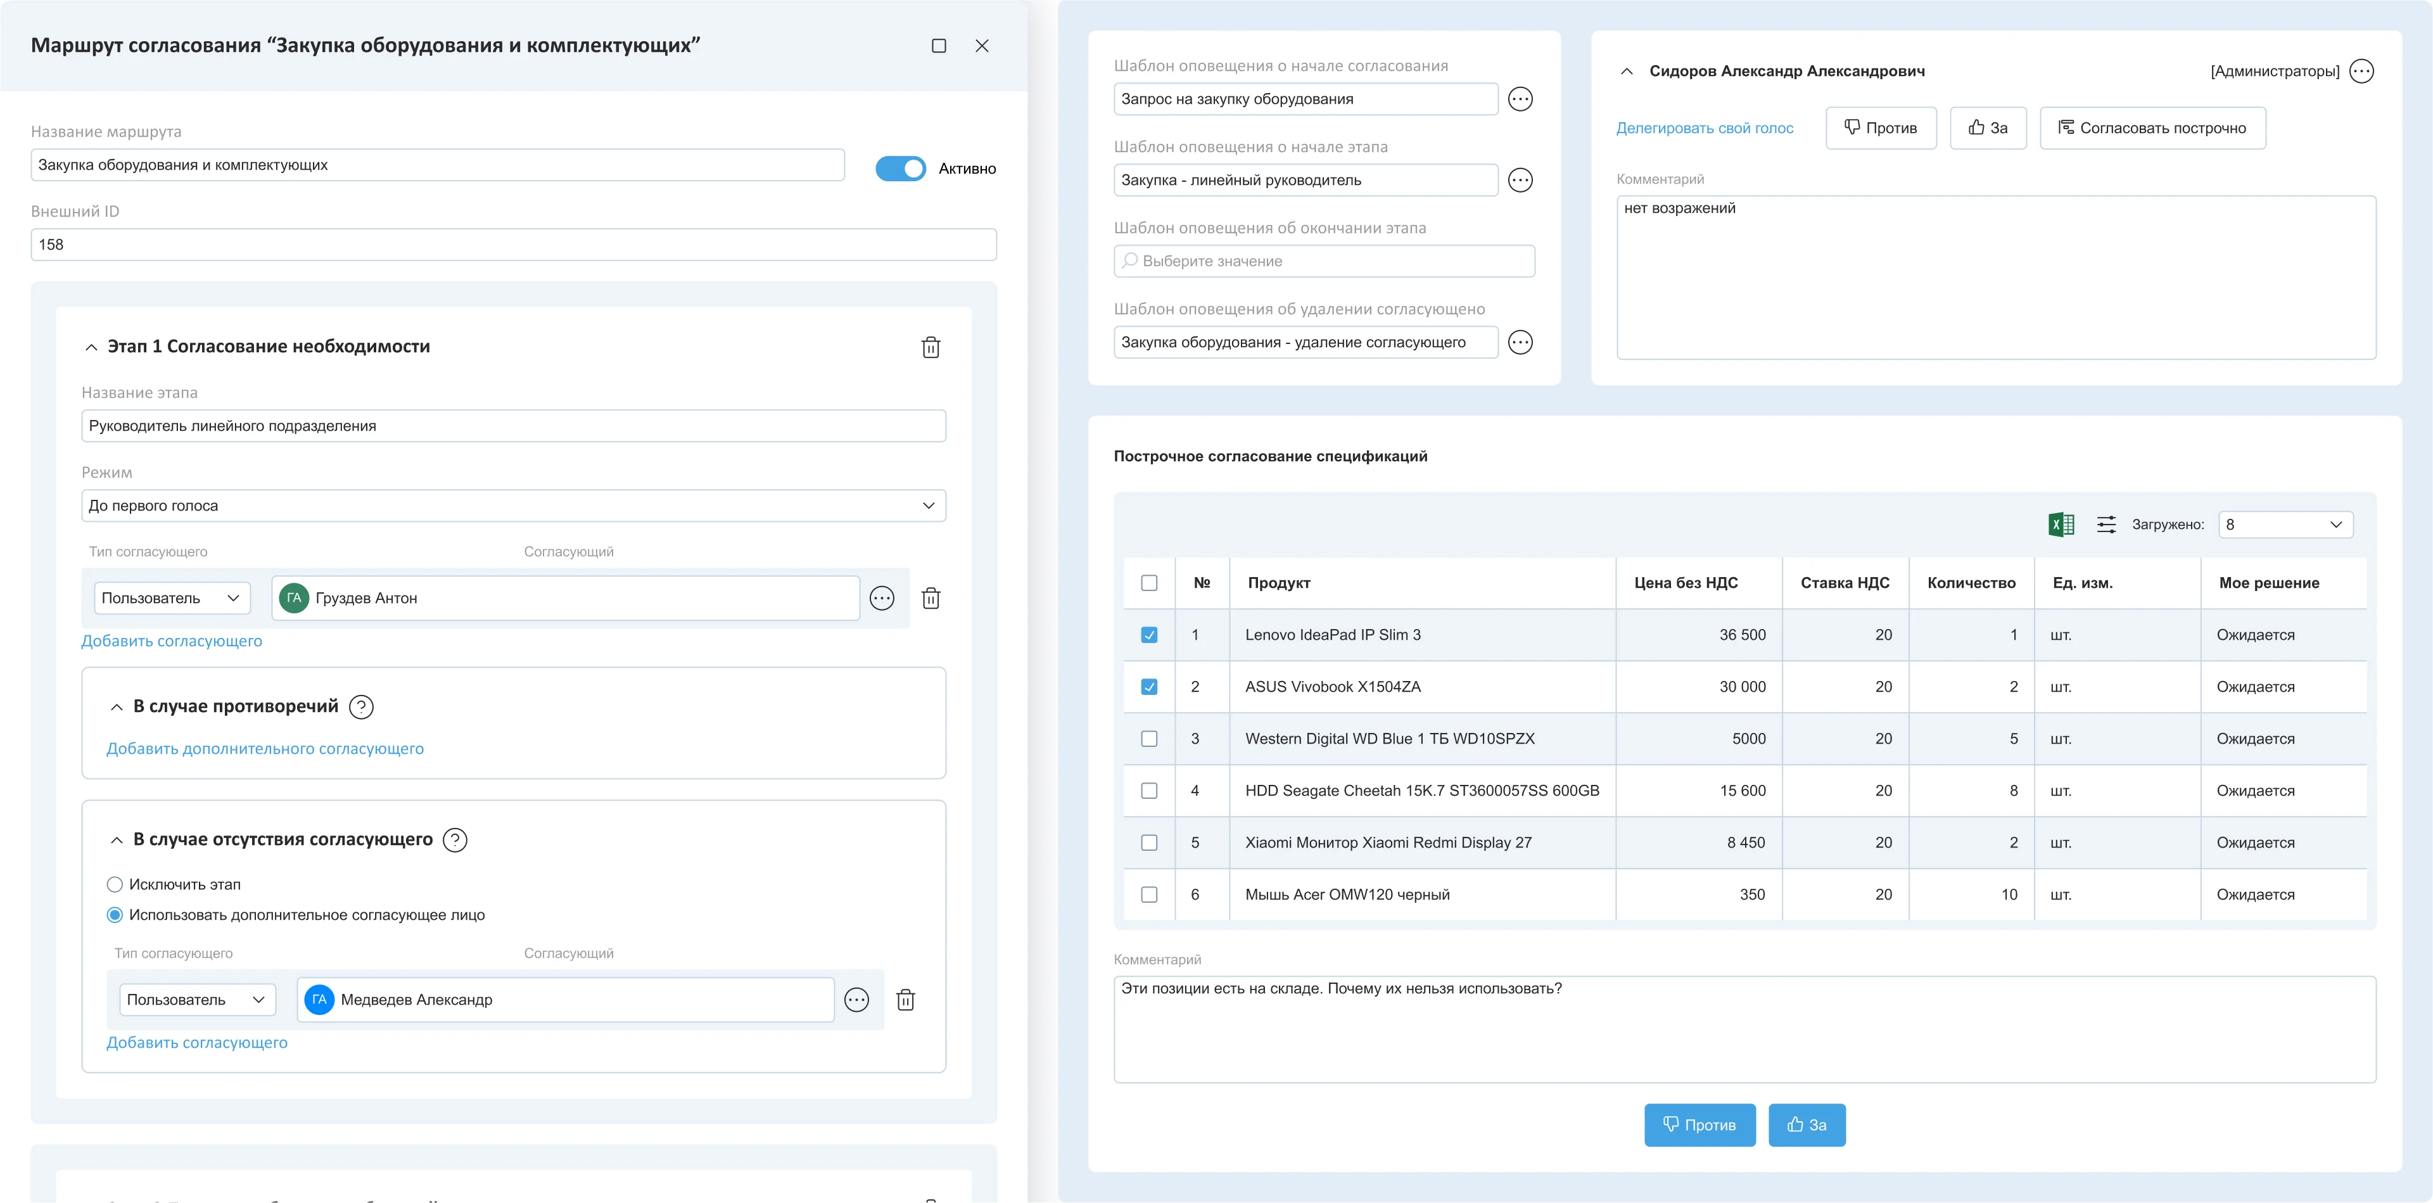Remove approver Груздев Антон via trash icon
Image resolution: width=2433 pixels, height=1203 pixels.
[x=931, y=598]
